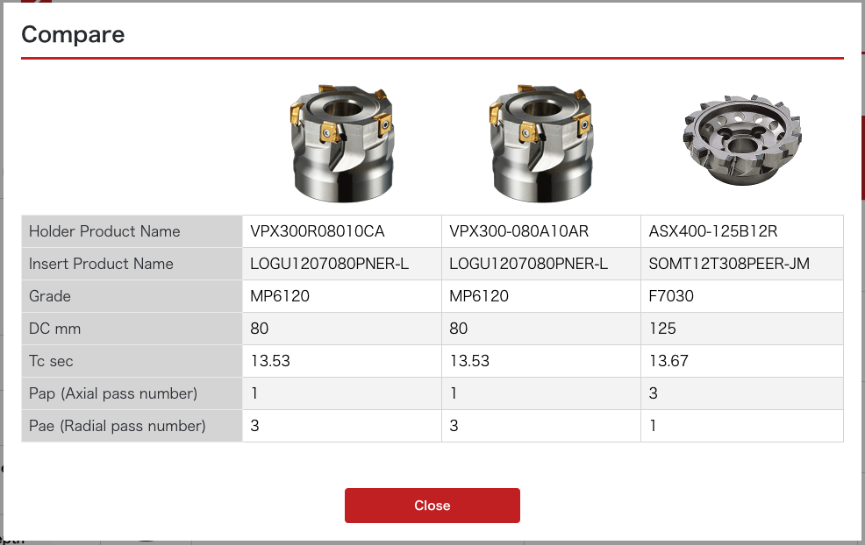Click the Holder Product Name row label
This screenshot has height=545, width=865.
[104, 231]
